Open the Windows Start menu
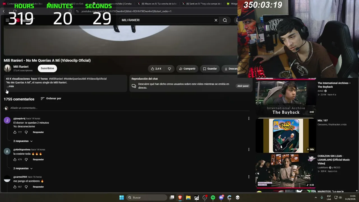 click(x=121, y=198)
